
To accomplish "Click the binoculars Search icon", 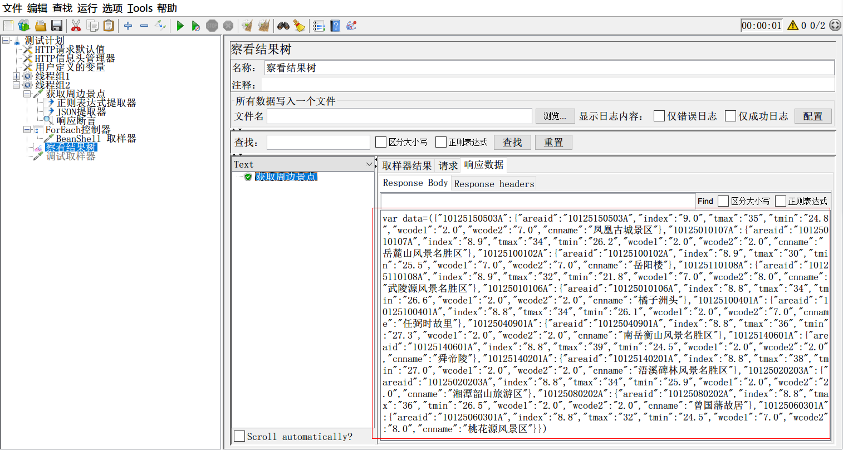I will click(283, 26).
